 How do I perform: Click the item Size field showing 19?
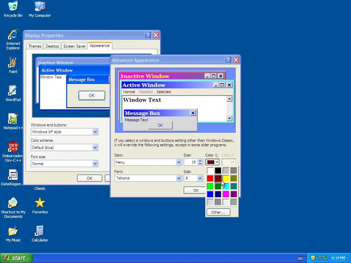[191, 162]
